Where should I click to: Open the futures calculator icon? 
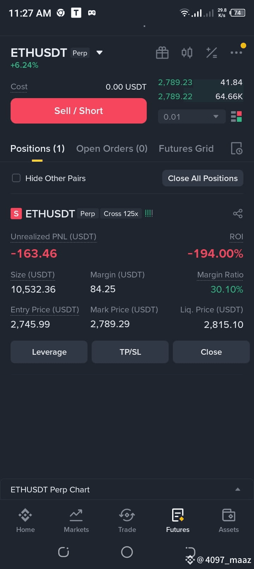tap(212, 53)
